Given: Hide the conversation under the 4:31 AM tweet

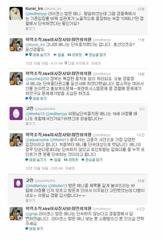Looking at the screenshot, I should pyautogui.click(x=41, y=55).
